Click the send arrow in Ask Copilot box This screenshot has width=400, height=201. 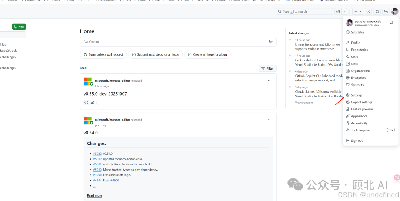pyautogui.click(x=271, y=41)
